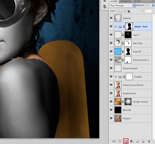Viewport: 155px width, 144px height.
Task: Toggle lock transparent pixels
Action: (118, 11)
